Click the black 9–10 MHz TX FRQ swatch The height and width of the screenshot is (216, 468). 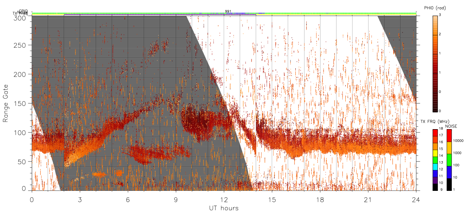[434, 187]
